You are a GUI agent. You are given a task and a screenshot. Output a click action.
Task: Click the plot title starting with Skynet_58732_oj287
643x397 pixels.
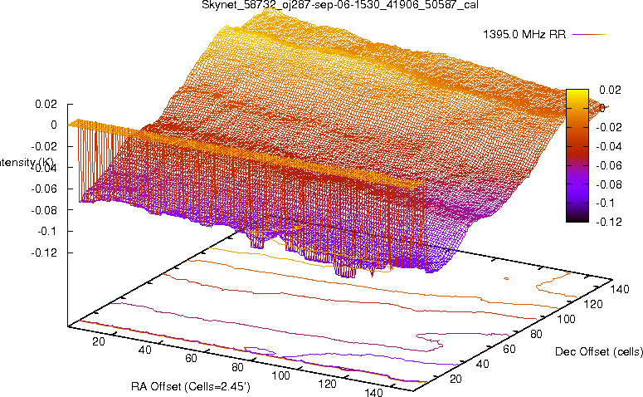point(340,5)
